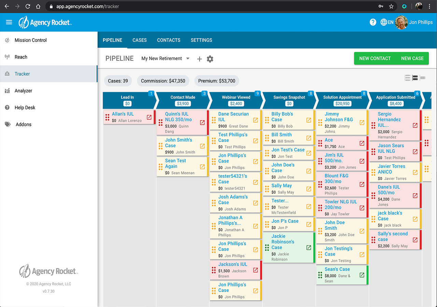The height and width of the screenshot is (307, 437).
Task: Click the pipeline settings gear icon
Action: point(210,59)
